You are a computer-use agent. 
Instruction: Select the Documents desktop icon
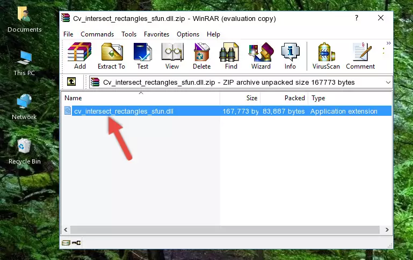[x=24, y=20]
